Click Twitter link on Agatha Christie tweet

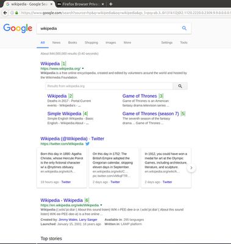click(66, 182)
